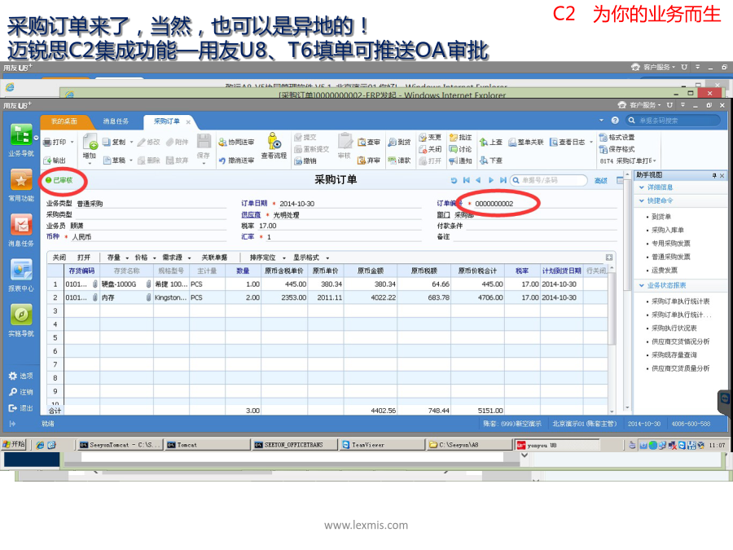This screenshot has width=733, height=550.
Task: Open TeamViewer from the taskbar
Action: click(382, 445)
